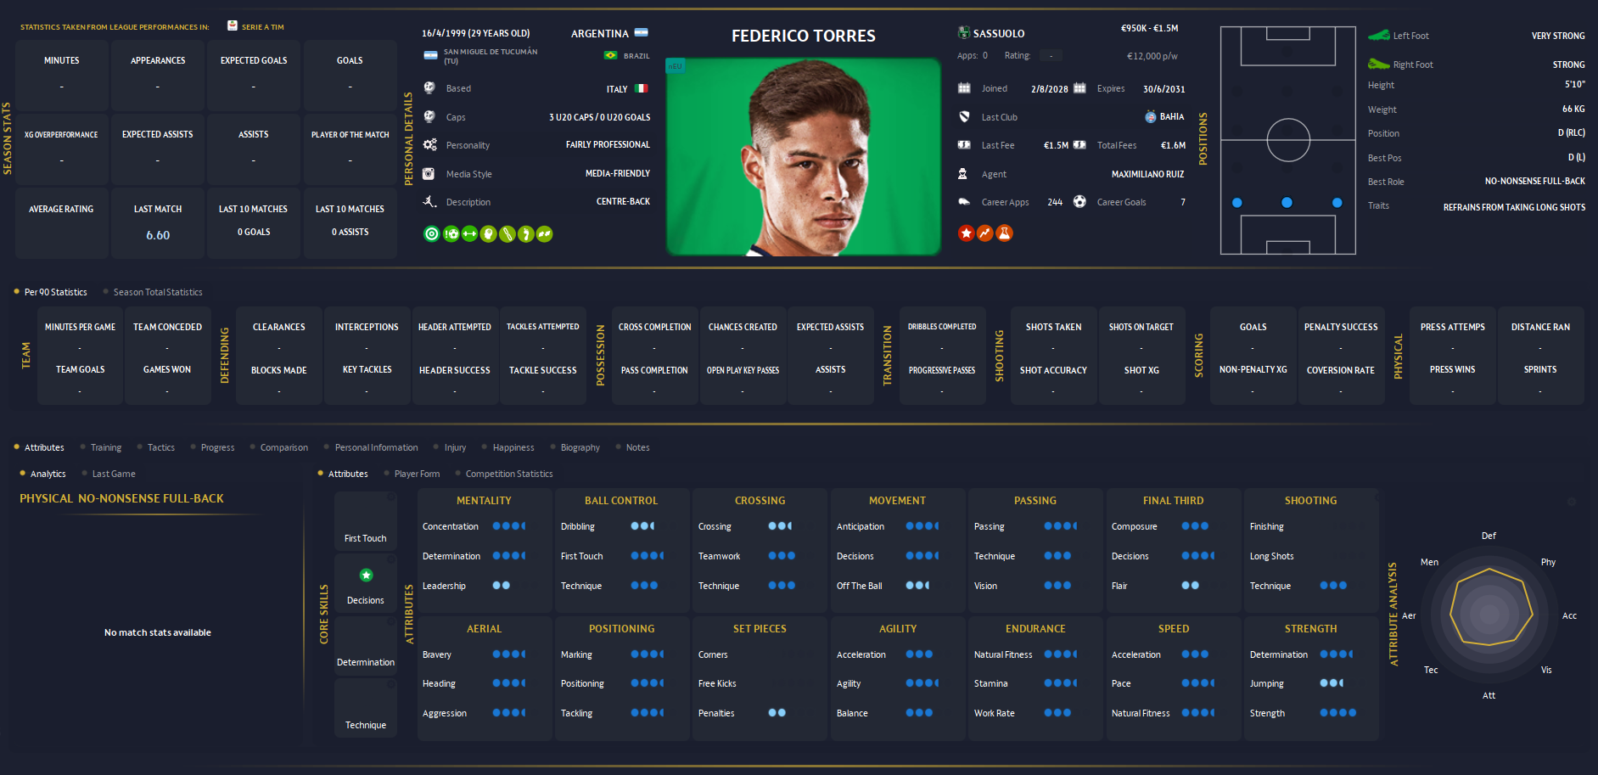Click the orange rising-trend badge icon
The image size is (1598, 775).
(x=984, y=233)
